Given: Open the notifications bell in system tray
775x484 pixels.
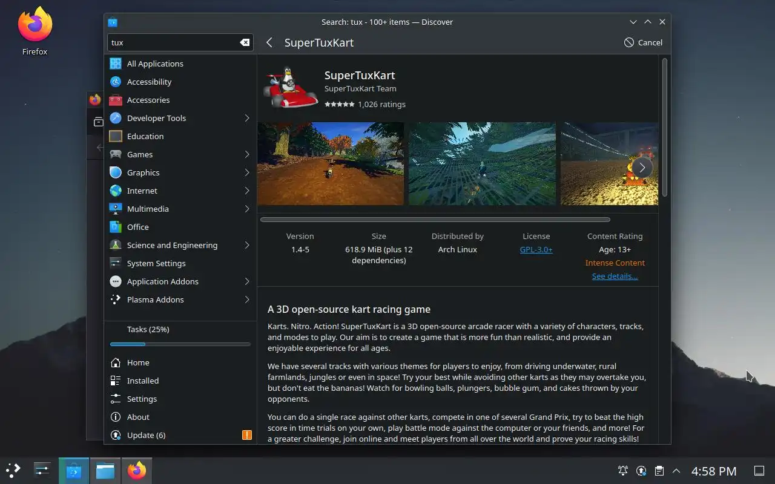Looking at the screenshot, I should pos(622,471).
